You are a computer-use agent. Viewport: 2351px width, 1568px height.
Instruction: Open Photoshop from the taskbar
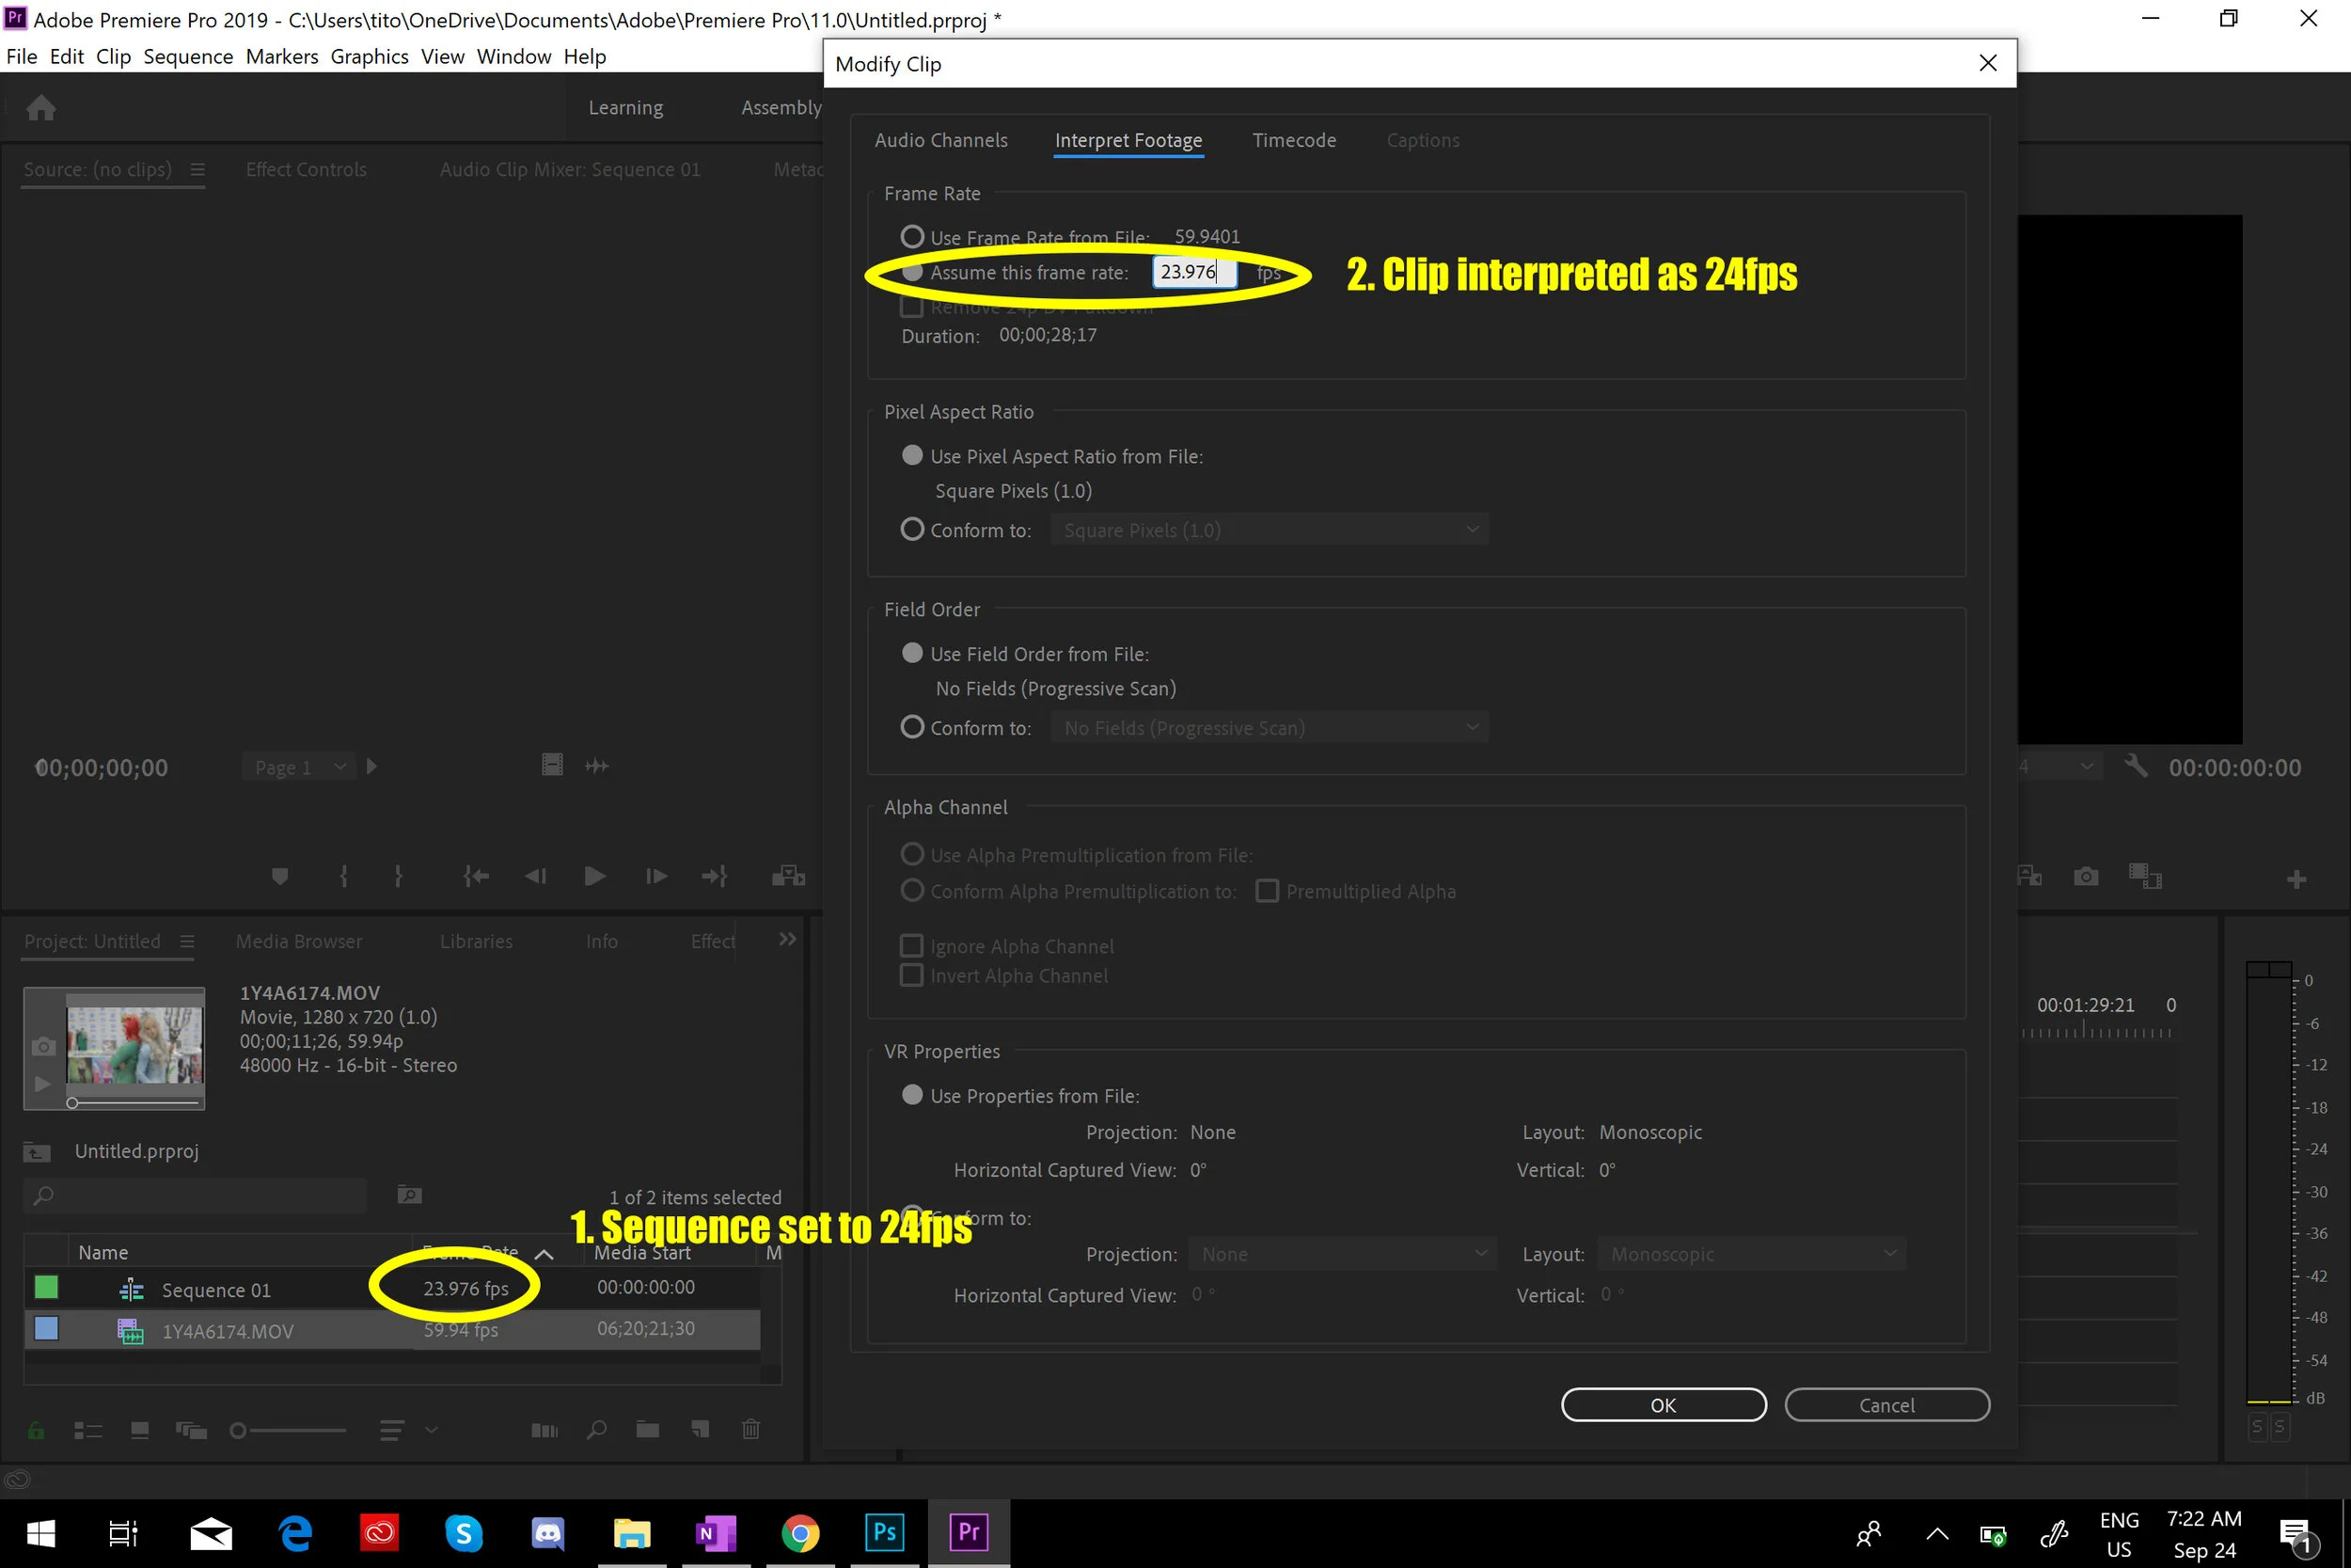tap(885, 1532)
